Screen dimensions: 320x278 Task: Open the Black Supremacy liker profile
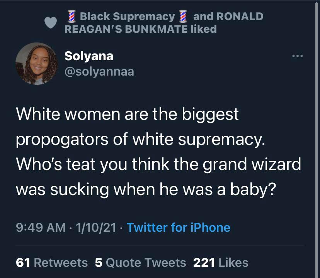click(x=127, y=17)
